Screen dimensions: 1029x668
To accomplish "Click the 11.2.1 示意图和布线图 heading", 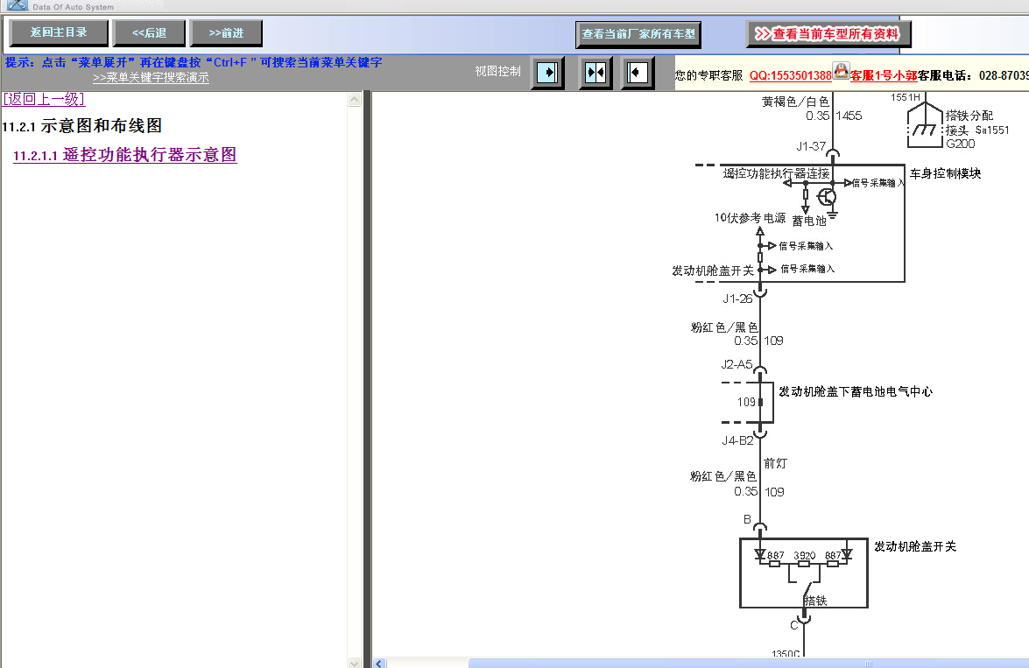I will tap(82, 126).
